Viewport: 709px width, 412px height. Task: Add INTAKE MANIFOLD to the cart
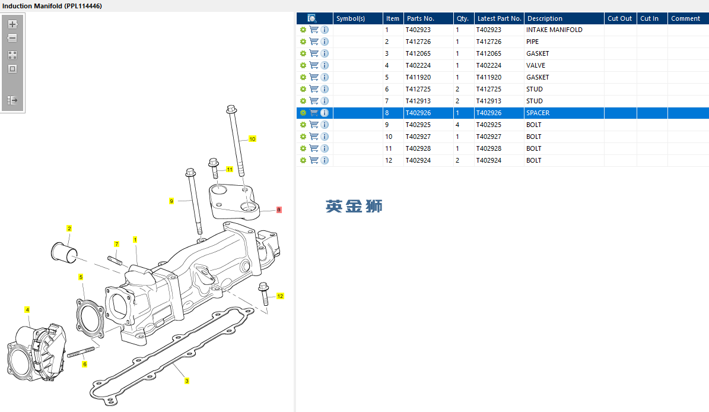pyautogui.click(x=314, y=30)
